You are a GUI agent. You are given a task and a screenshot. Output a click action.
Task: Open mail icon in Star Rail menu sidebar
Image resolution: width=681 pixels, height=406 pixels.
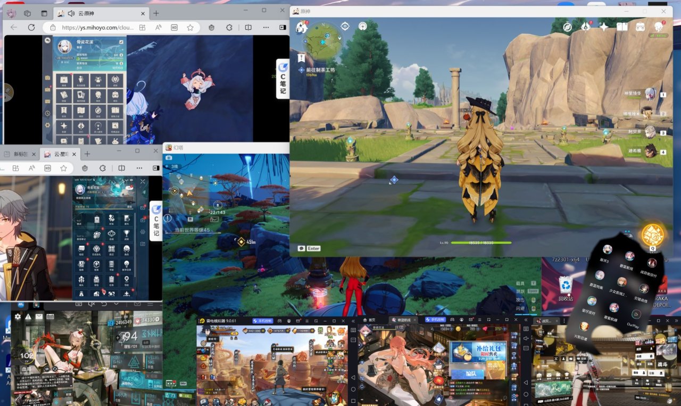pos(142,207)
